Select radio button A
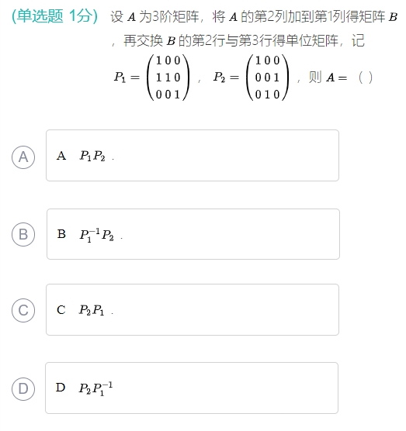Image resolution: width=406 pixels, height=431 pixels. pos(23,157)
